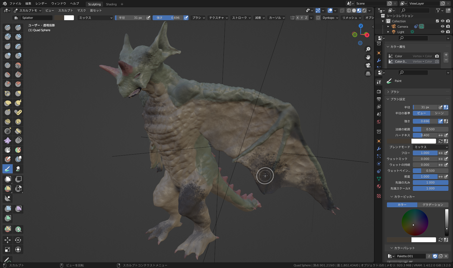Click the 法線の範囲 slider

point(430,129)
